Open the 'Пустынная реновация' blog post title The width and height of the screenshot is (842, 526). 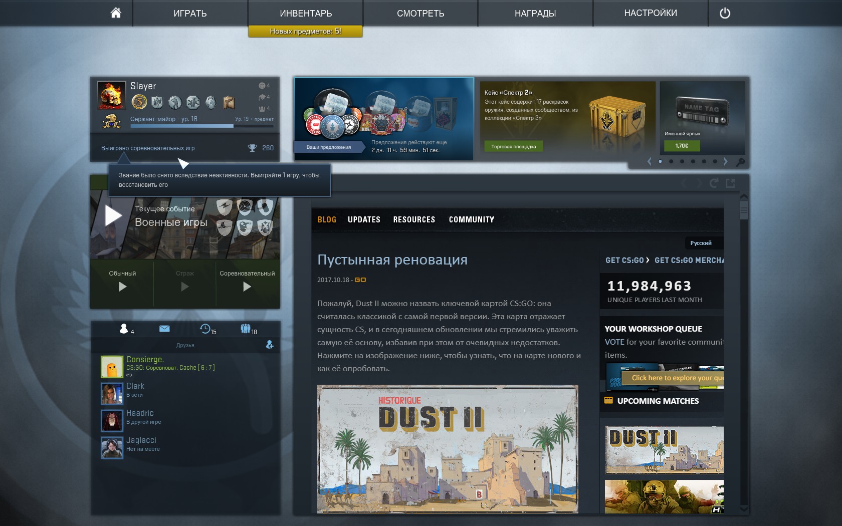pos(392,259)
